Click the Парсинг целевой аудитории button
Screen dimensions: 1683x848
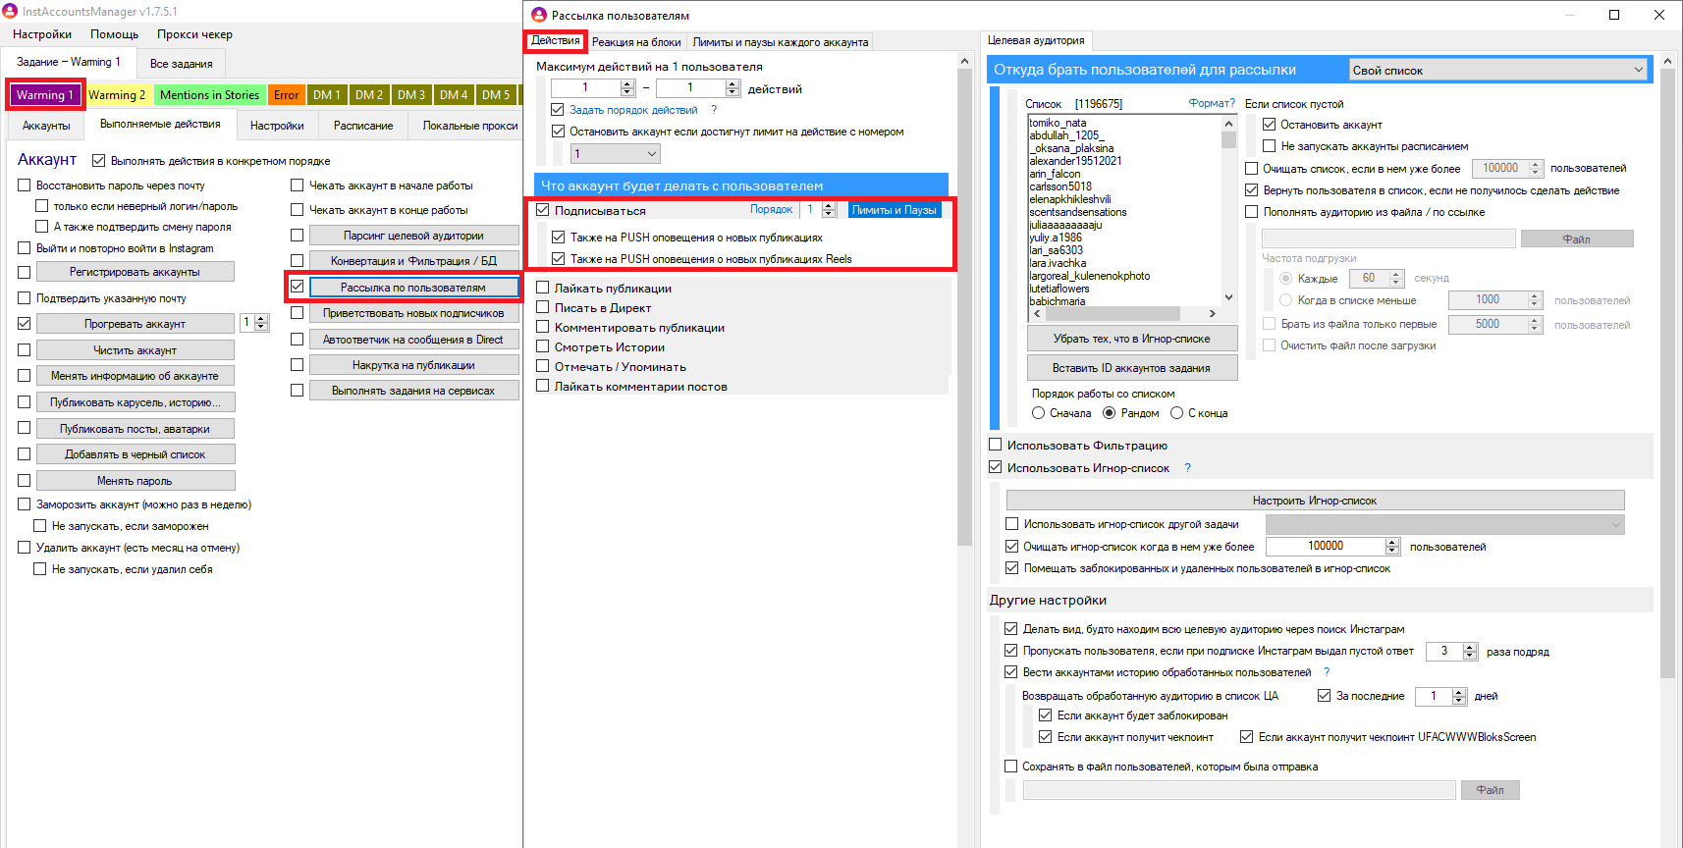pyautogui.click(x=413, y=236)
